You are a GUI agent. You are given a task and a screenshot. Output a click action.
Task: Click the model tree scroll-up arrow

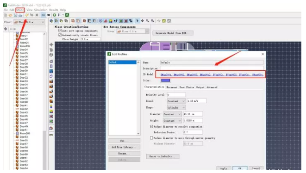(x=44, y=34)
